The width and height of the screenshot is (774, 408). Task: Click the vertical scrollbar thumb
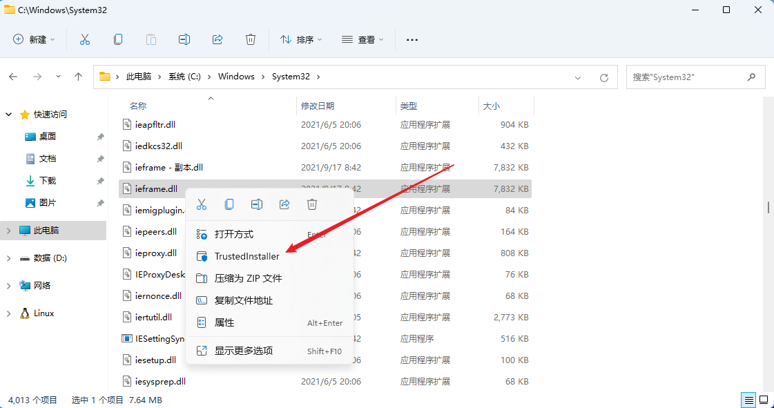768,207
